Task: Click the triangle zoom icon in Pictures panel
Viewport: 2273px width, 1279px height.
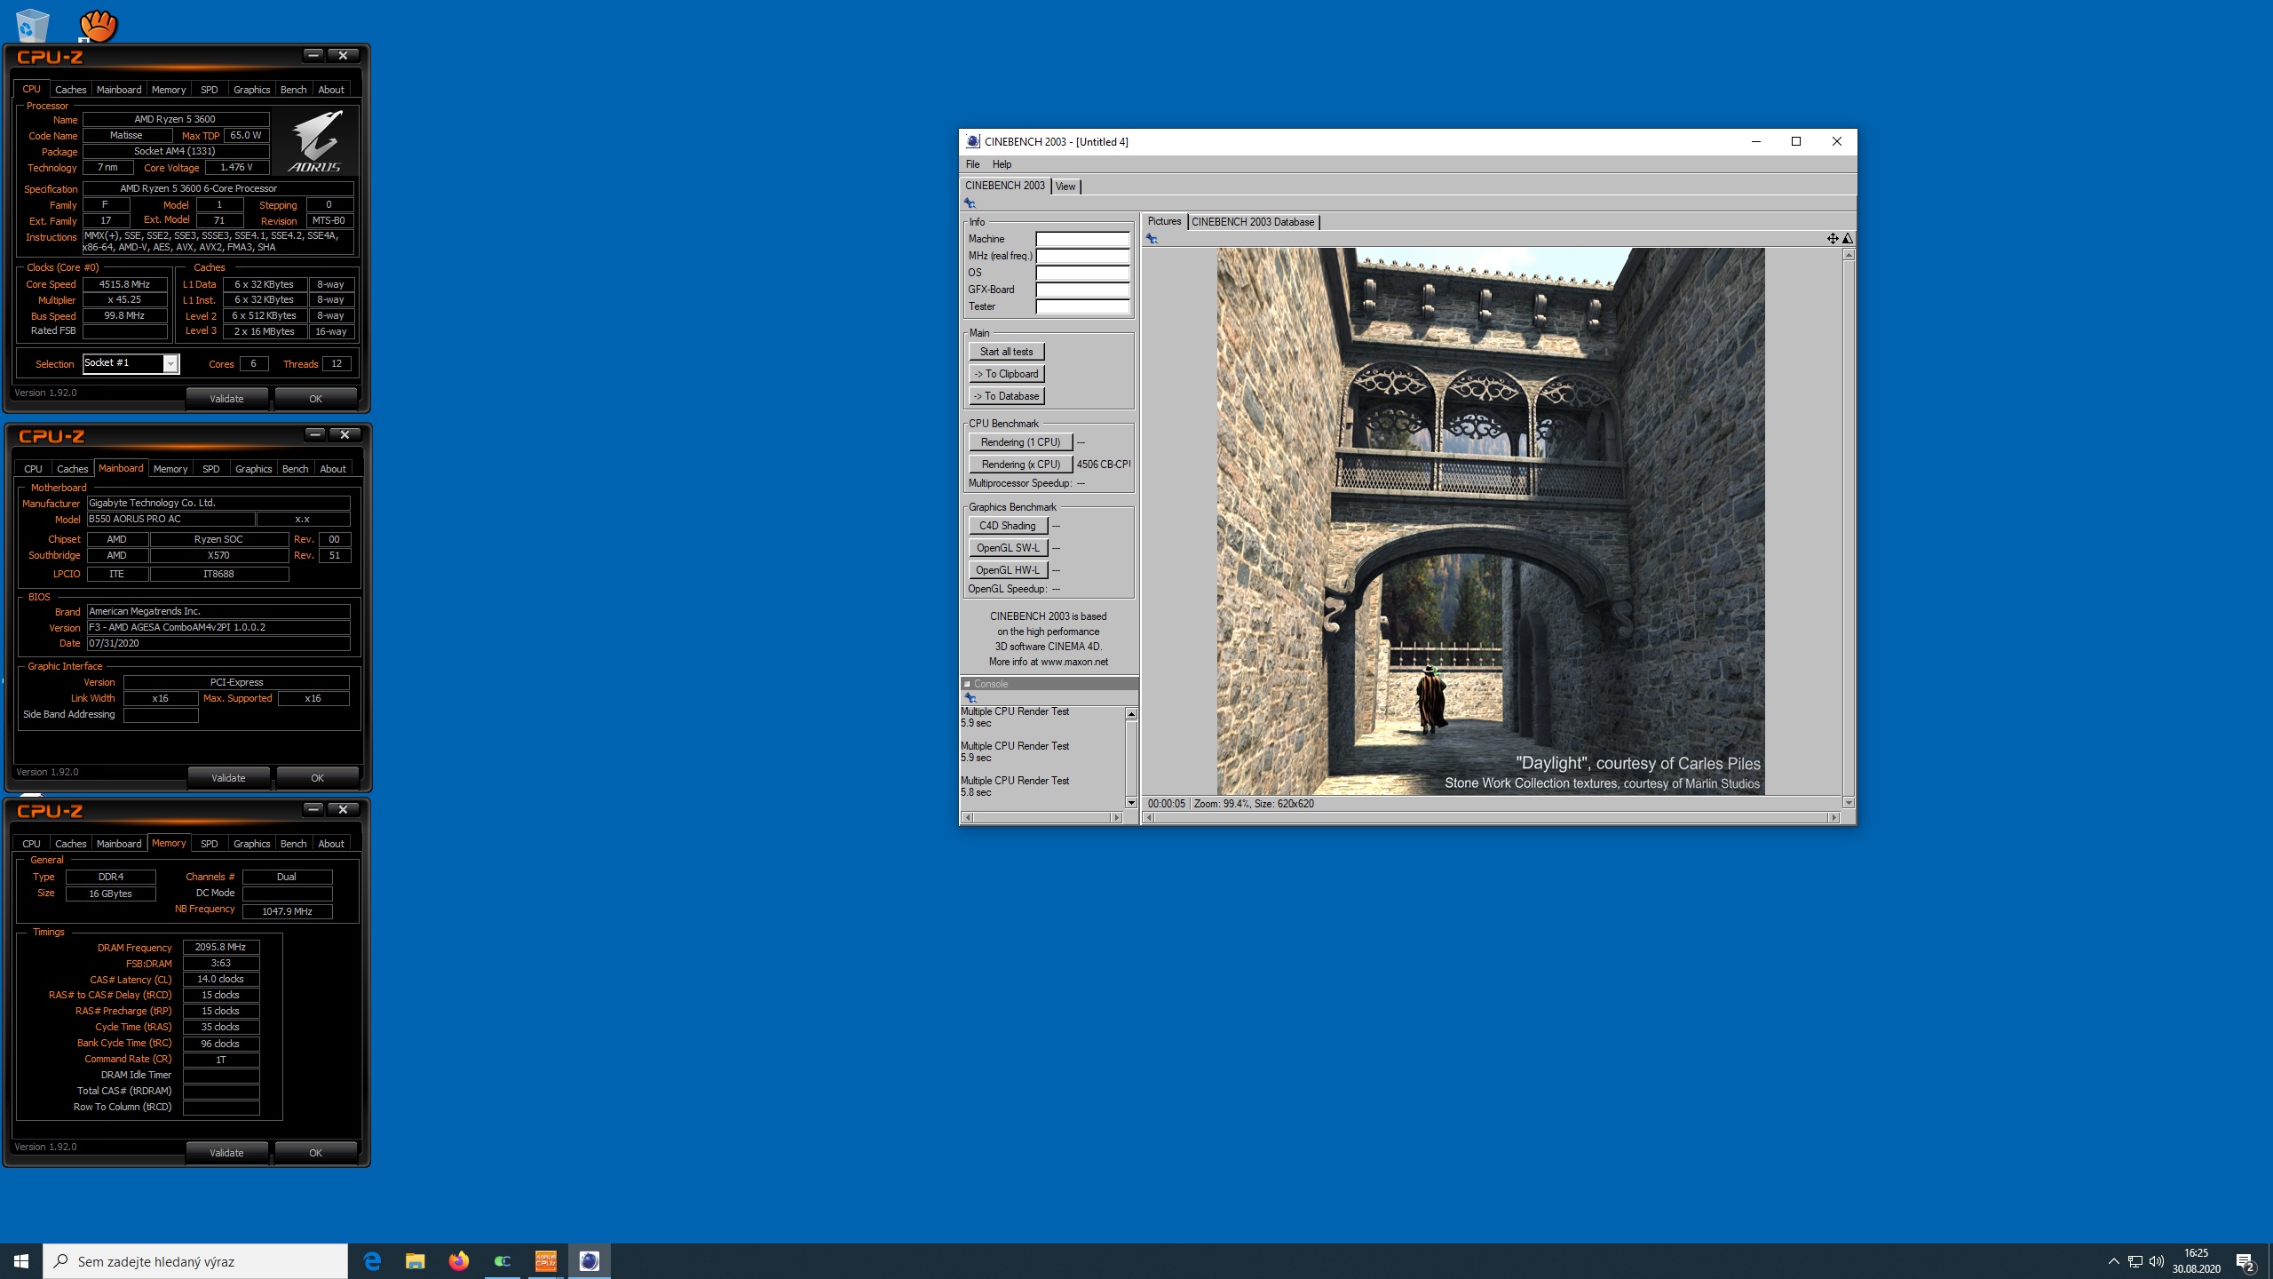Action: coord(1848,238)
